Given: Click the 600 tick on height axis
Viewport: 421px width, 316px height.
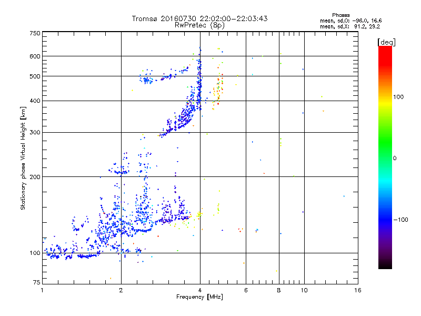Looking at the screenshot, I should point(35,56).
